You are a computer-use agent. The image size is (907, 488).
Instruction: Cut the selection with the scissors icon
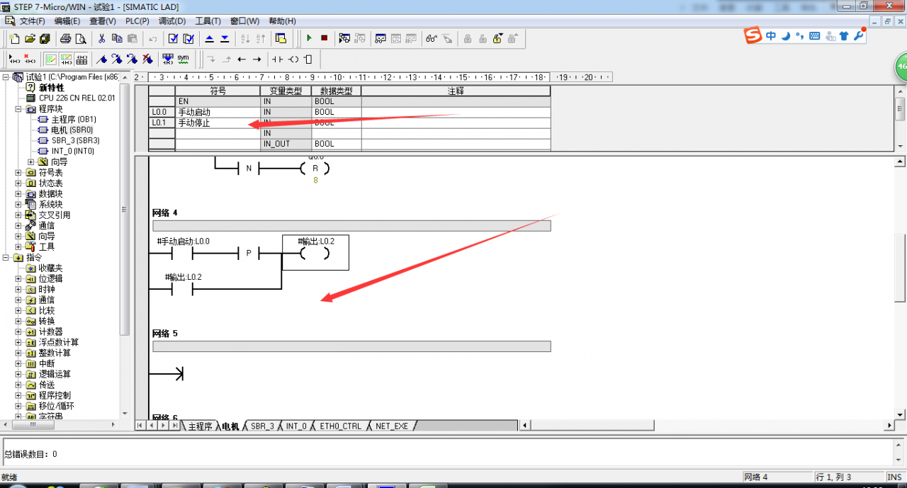tap(102, 38)
